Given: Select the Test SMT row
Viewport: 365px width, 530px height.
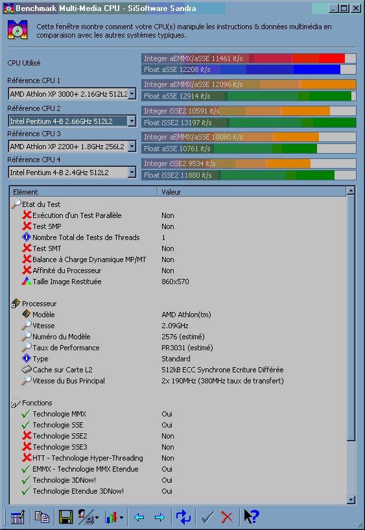Looking at the screenshot, I should coord(179,248).
